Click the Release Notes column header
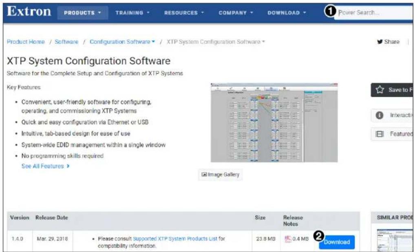The width and height of the screenshot is (415, 252). pyautogui.click(x=293, y=221)
